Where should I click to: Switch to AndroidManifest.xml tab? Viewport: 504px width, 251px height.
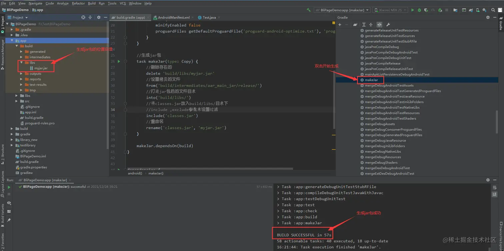[x=173, y=17]
